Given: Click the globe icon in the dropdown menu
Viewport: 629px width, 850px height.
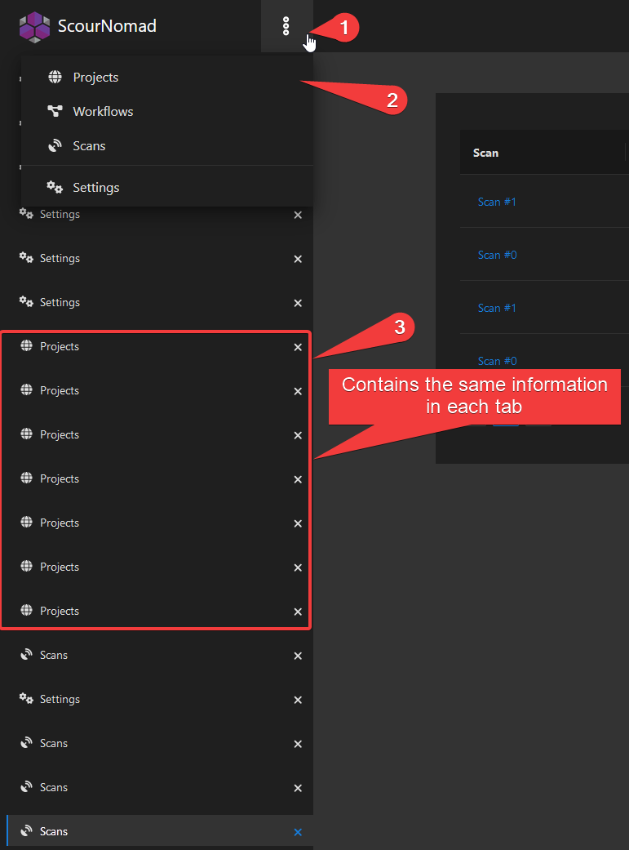Looking at the screenshot, I should pos(55,77).
